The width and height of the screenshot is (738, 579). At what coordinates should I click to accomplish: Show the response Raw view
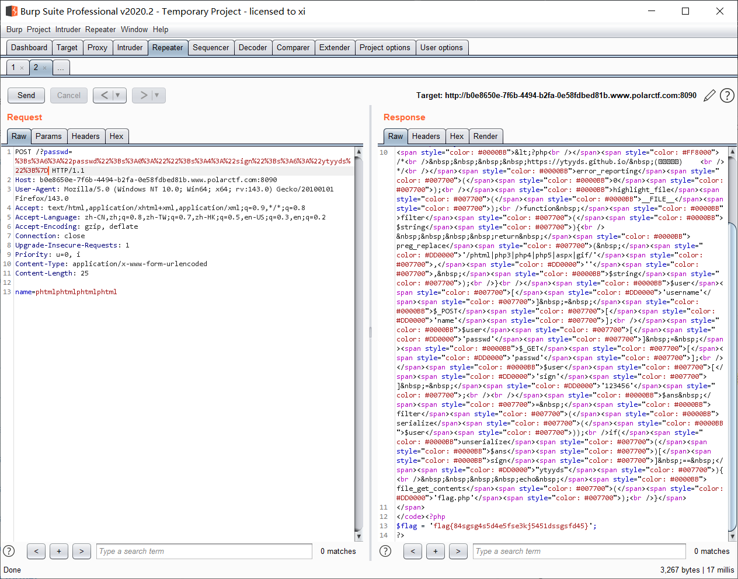click(x=396, y=137)
